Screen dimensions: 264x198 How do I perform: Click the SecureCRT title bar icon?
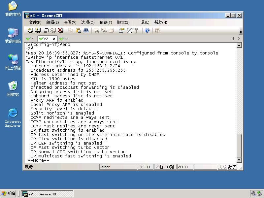(x=27, y=16)
